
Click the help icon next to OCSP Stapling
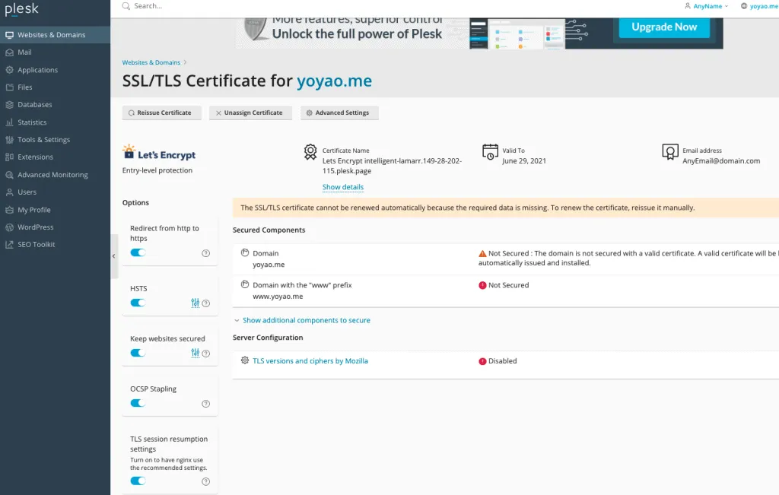205,404
